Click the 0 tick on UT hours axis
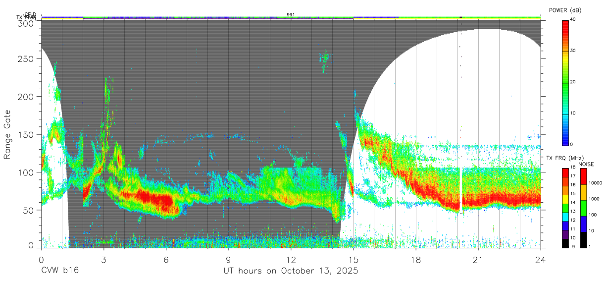The image size is (608, 281). point(41,259)
